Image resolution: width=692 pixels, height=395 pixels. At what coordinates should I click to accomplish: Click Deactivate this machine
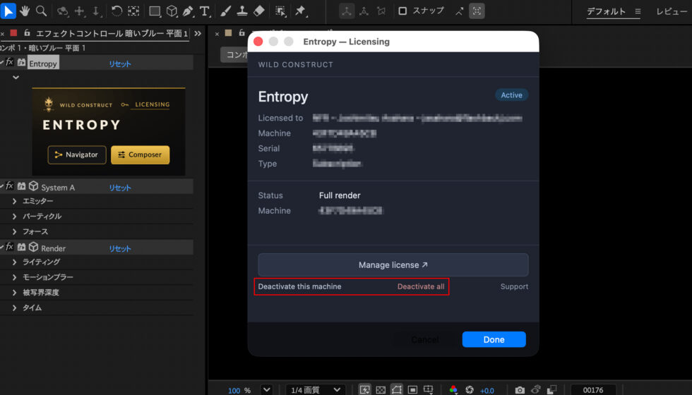pos(299,286)
